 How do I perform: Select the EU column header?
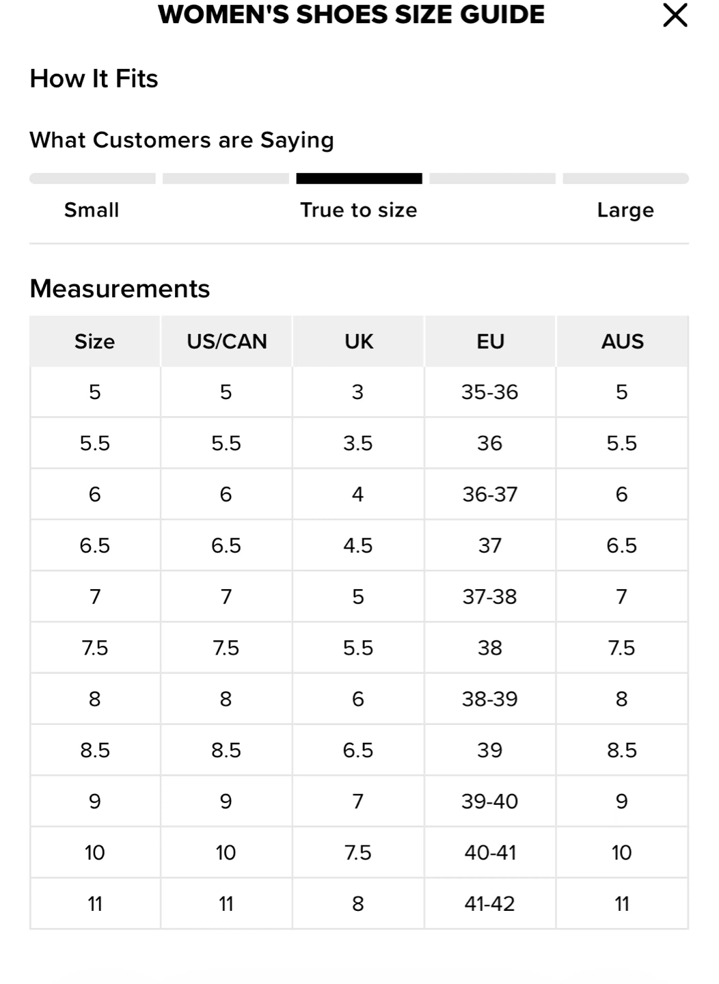[x=490, y=341]
